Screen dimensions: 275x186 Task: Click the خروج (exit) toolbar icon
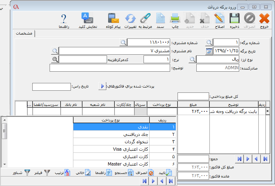(264, 20)
